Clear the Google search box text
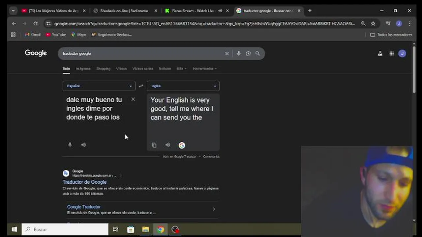The image size is (422, 237). (227, 54)
